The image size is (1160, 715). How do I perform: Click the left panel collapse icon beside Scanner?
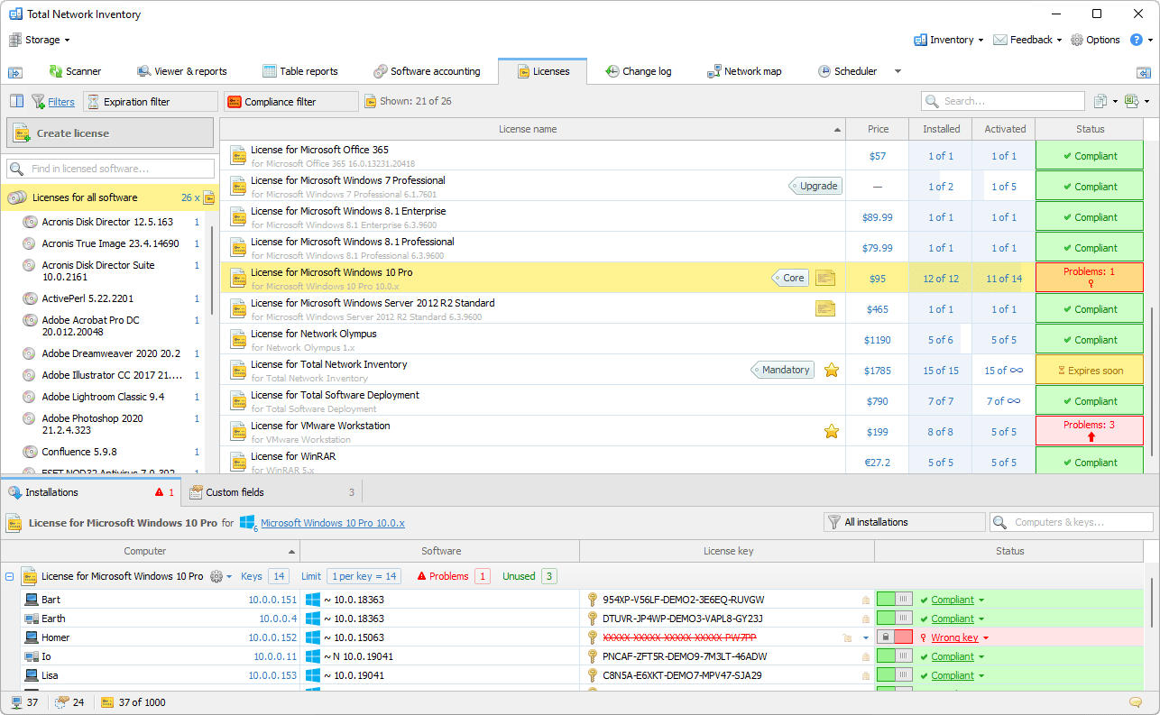coord(15,72)
